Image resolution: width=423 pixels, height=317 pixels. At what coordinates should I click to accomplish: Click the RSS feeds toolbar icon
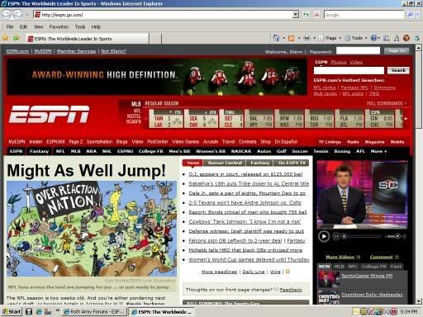click(291, 38)
